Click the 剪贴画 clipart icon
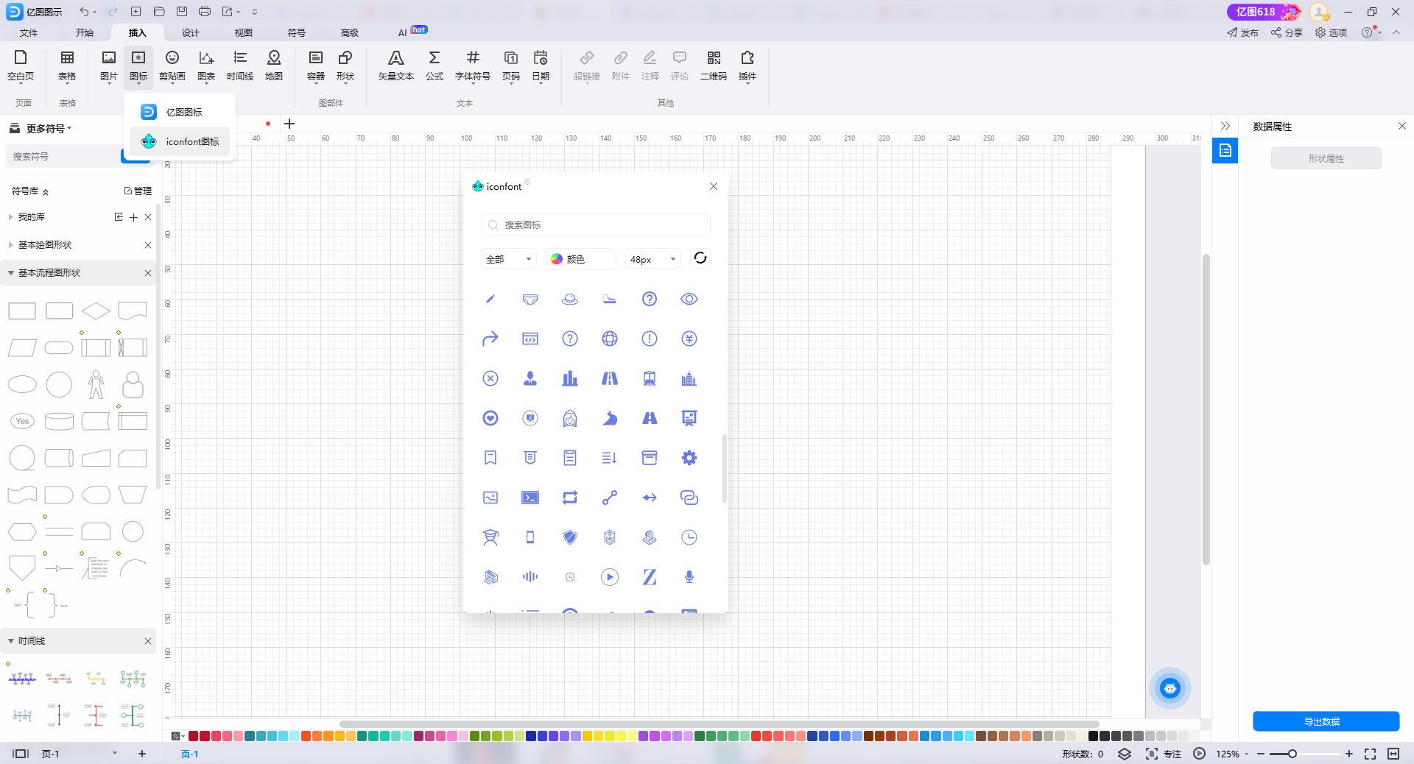This screenshot has width=1414, height=764. click(172, 66)
